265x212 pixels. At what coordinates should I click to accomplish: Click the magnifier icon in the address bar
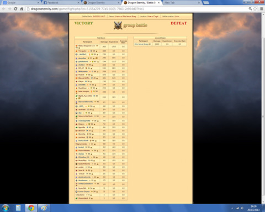pyautogui.click(x=250, y=9)
